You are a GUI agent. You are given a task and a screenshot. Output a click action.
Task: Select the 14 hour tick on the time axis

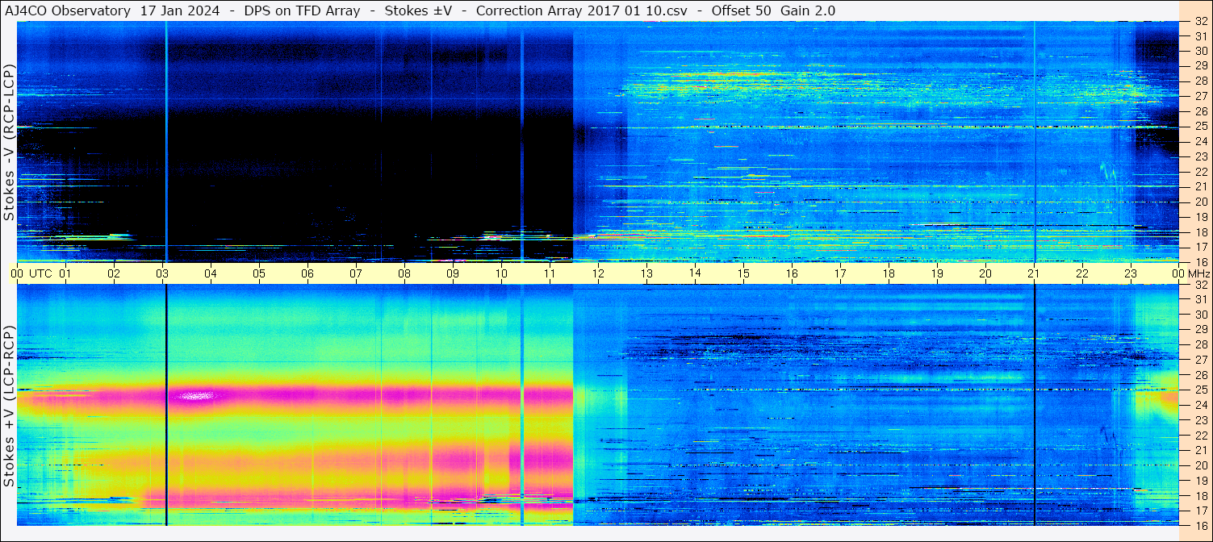(695, 273)
